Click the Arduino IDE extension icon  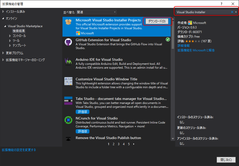tap(68, 61)
